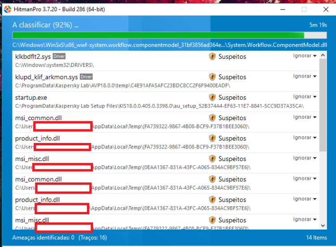Click the shield icon for klkbdflt2.sys
This screenshot has height=247, width=336.
click(212, 56)
